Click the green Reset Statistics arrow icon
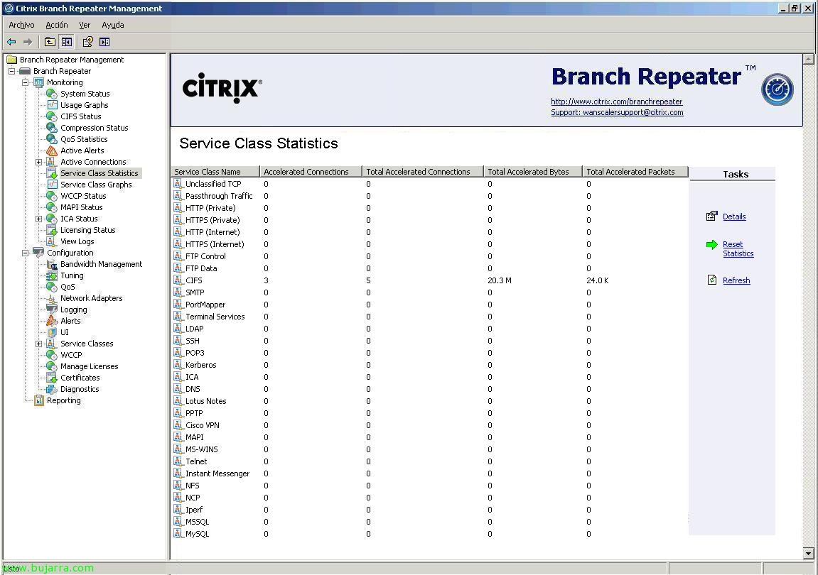This screenshot has width=818, height=575. [711, 244]
